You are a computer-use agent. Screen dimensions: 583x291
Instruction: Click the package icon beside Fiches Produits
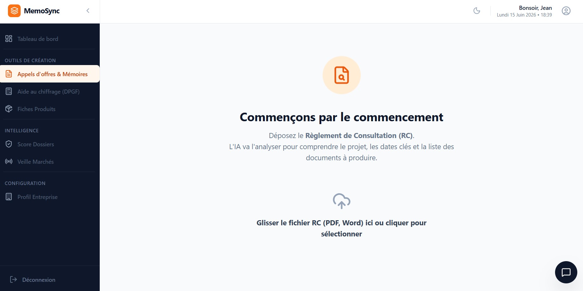pyautogui.click(x=9, y=109)
